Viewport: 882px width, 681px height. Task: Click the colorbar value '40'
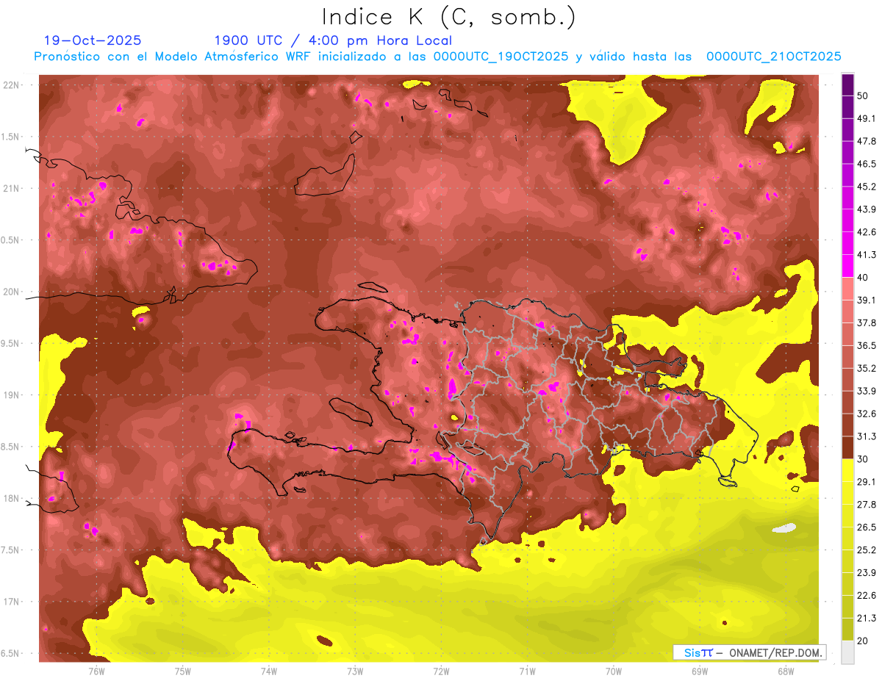tap(864, 278)
